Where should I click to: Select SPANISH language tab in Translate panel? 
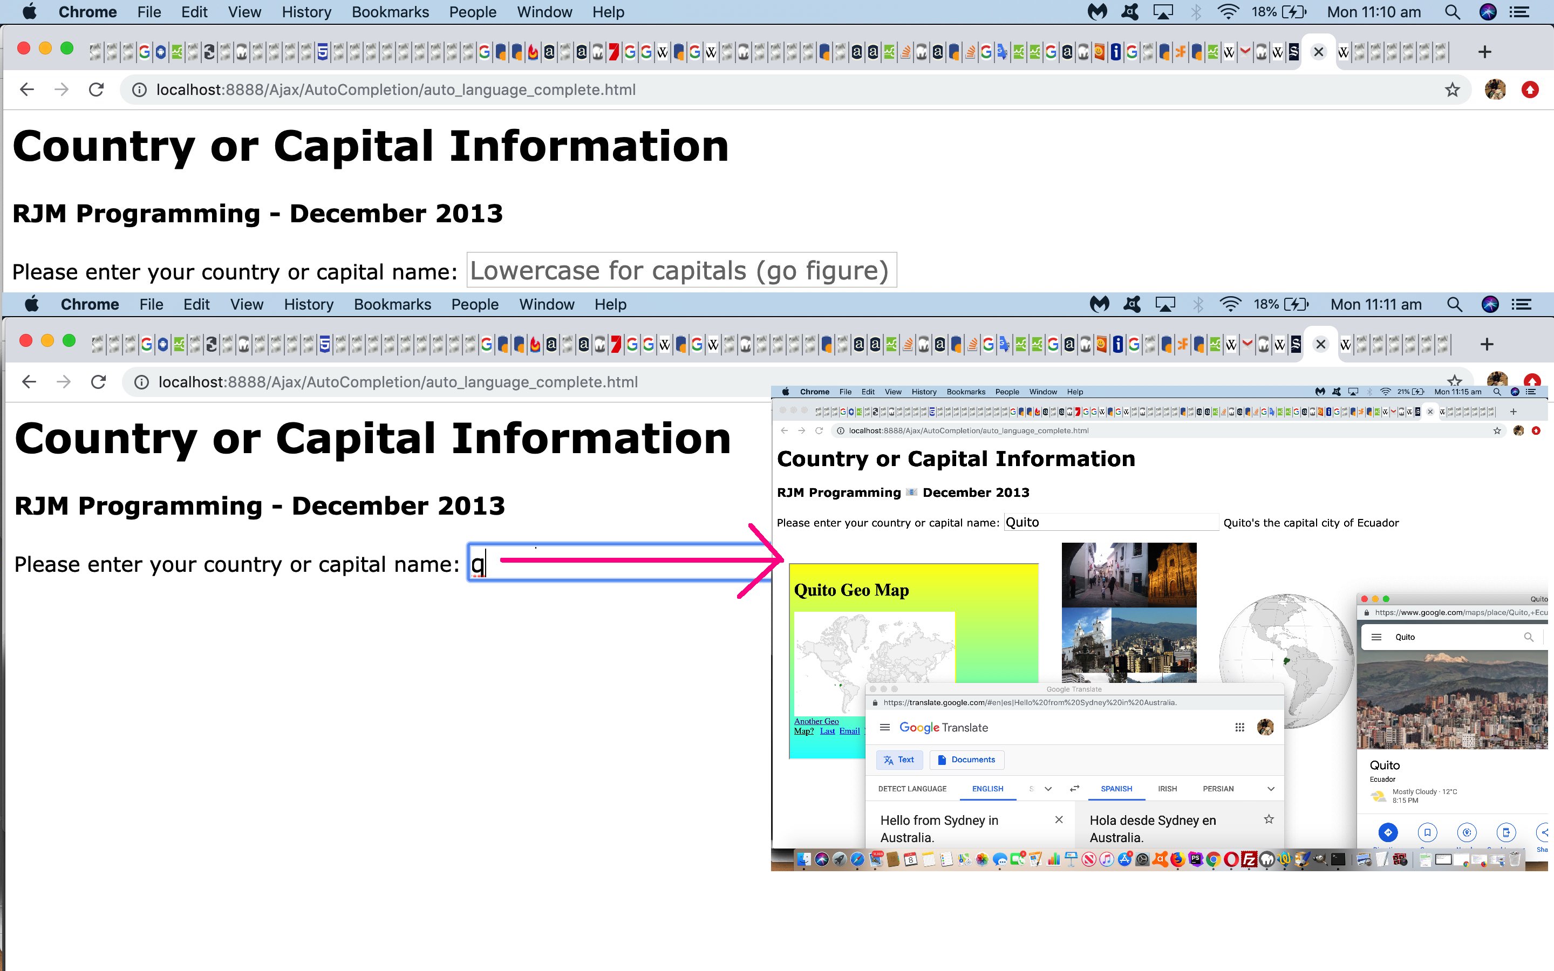tap(1116, 788)
